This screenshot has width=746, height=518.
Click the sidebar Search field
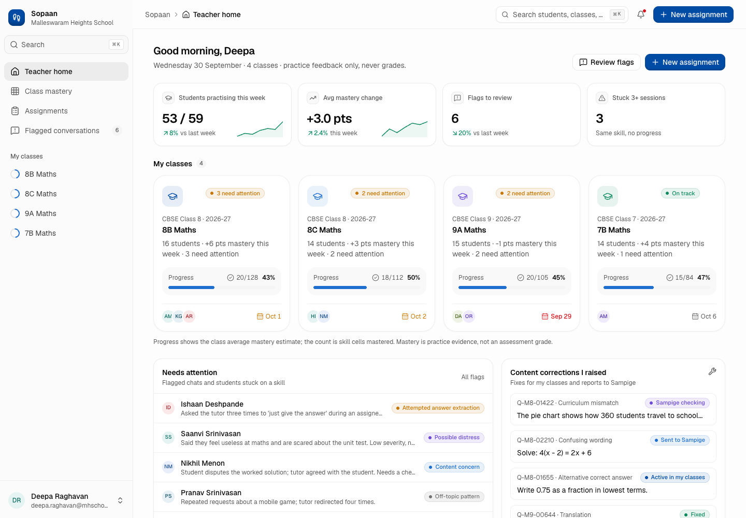[66, 45]
